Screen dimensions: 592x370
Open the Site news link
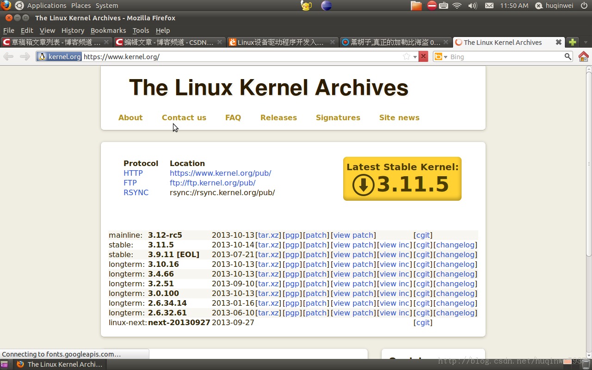[x=399, y=117]
